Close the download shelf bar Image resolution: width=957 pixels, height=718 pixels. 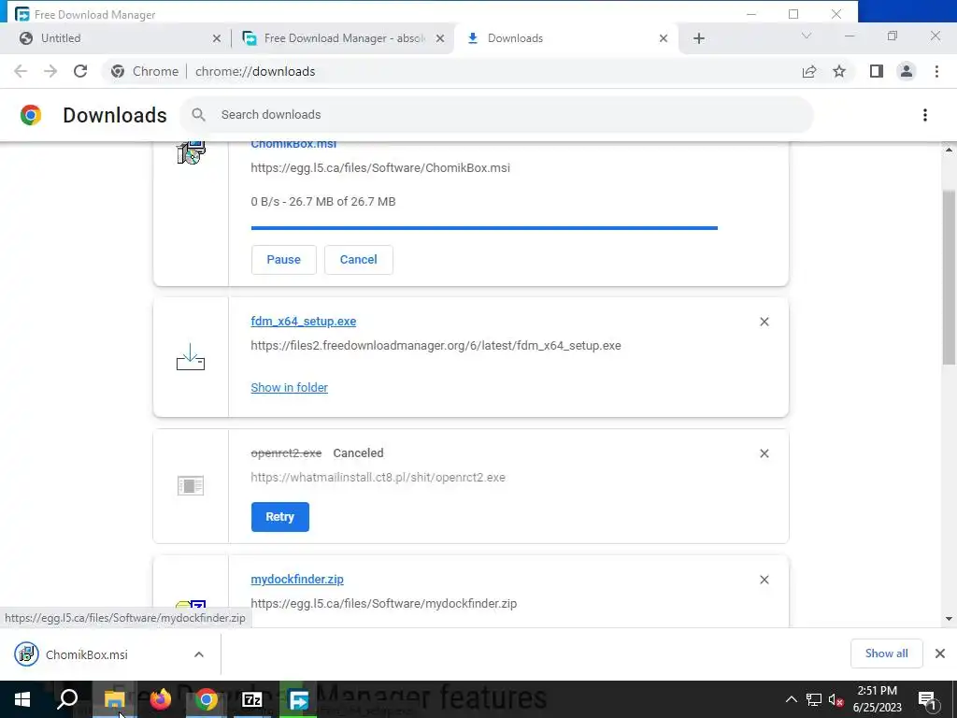click(x=940, y=653)
